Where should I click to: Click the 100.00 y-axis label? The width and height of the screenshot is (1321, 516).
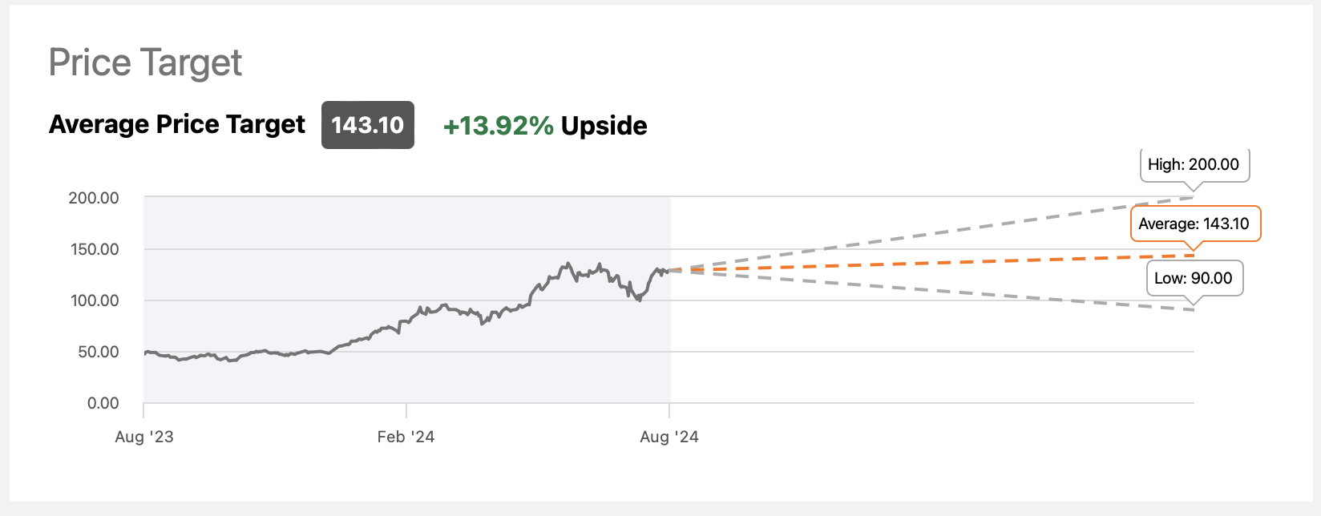[94, 300]
